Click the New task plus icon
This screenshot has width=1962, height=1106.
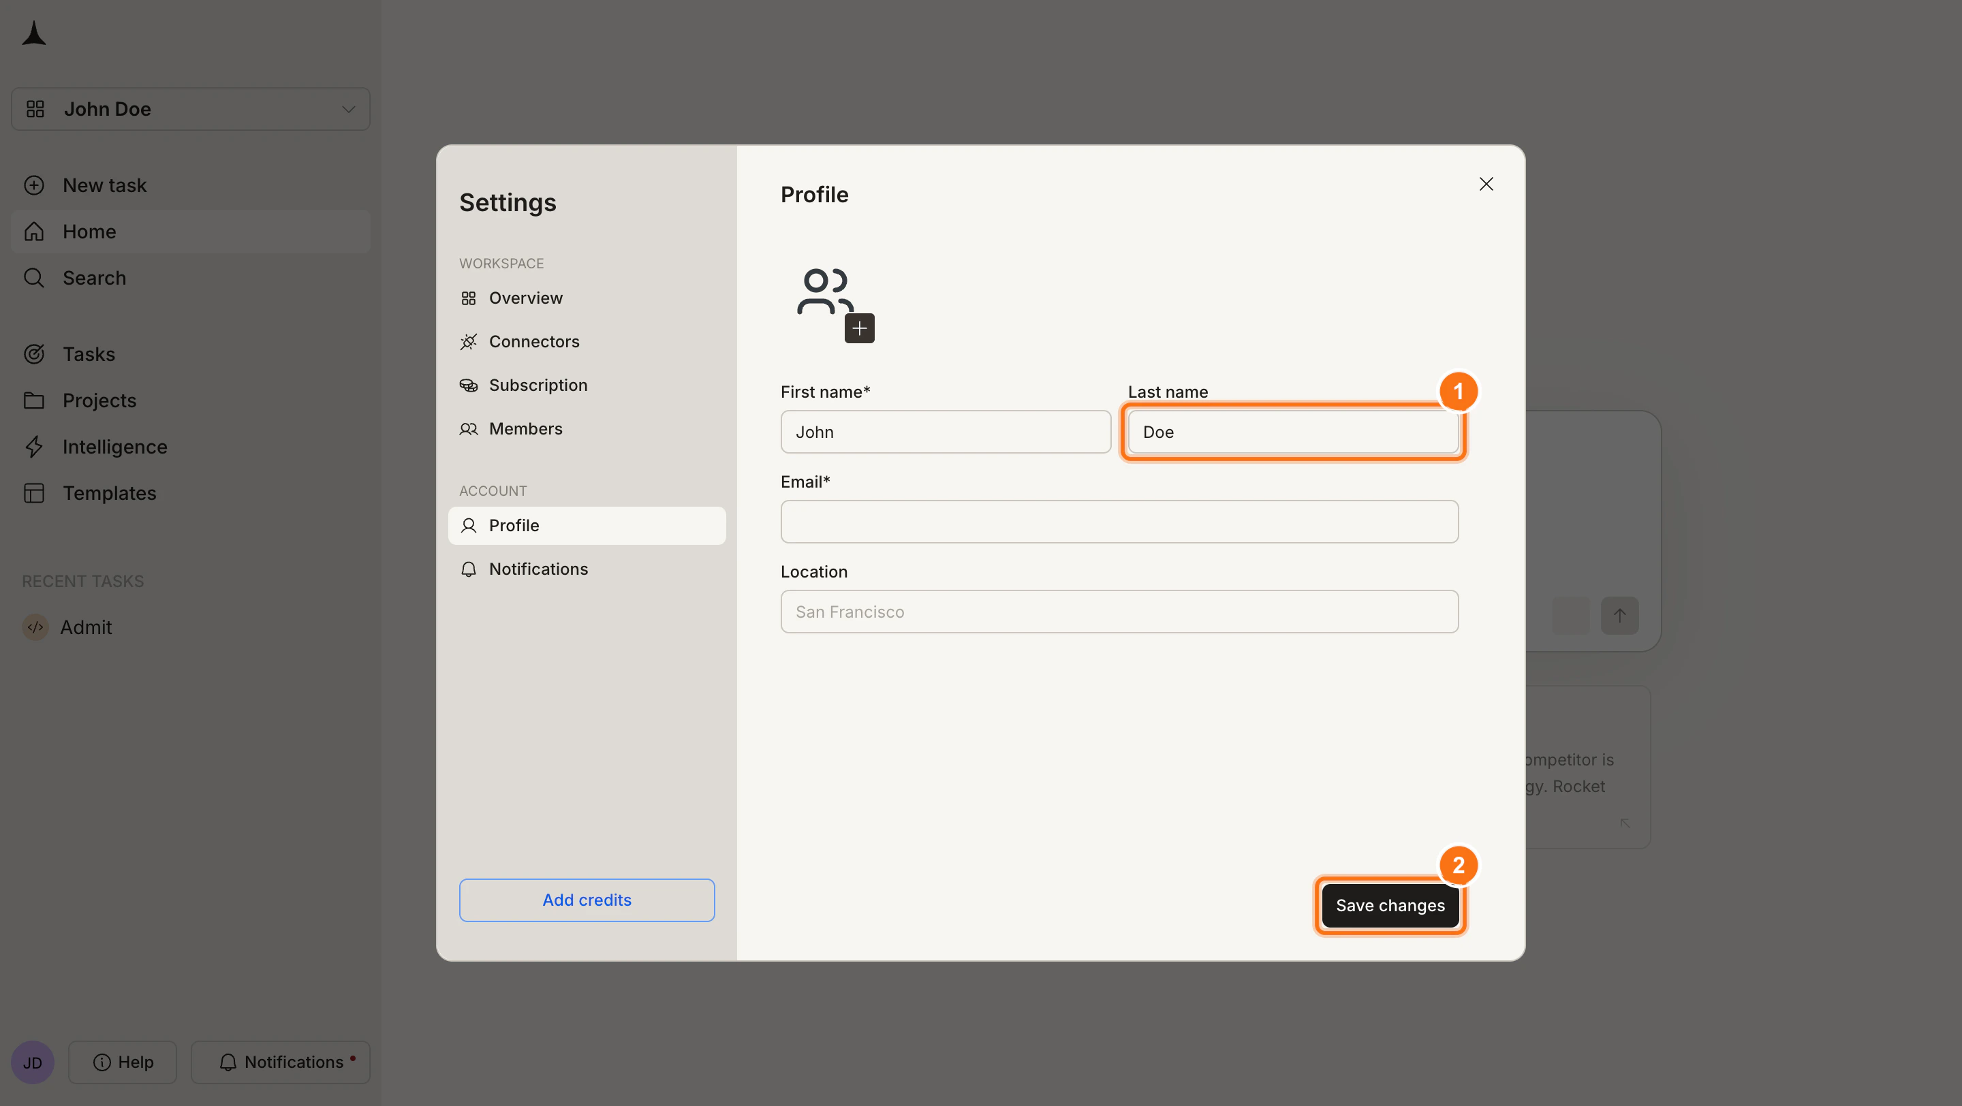(34, 185)
